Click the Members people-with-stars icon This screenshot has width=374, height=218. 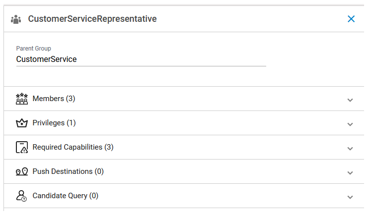pos(22,99)
